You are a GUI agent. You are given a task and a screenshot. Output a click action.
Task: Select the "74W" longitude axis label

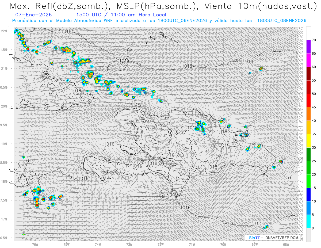point(98,244)
